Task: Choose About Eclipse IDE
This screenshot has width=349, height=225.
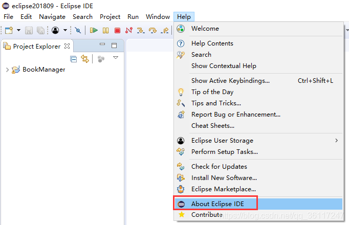Action: point(258,204)
